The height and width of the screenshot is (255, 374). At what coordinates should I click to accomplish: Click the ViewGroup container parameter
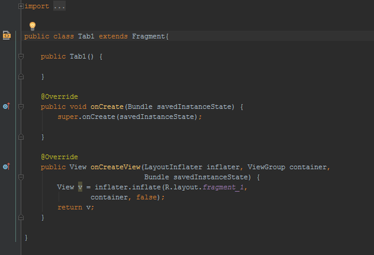tap(287, 167)
